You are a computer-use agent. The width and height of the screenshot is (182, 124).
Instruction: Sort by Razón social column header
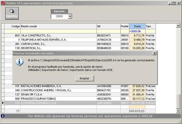(59, 26)
